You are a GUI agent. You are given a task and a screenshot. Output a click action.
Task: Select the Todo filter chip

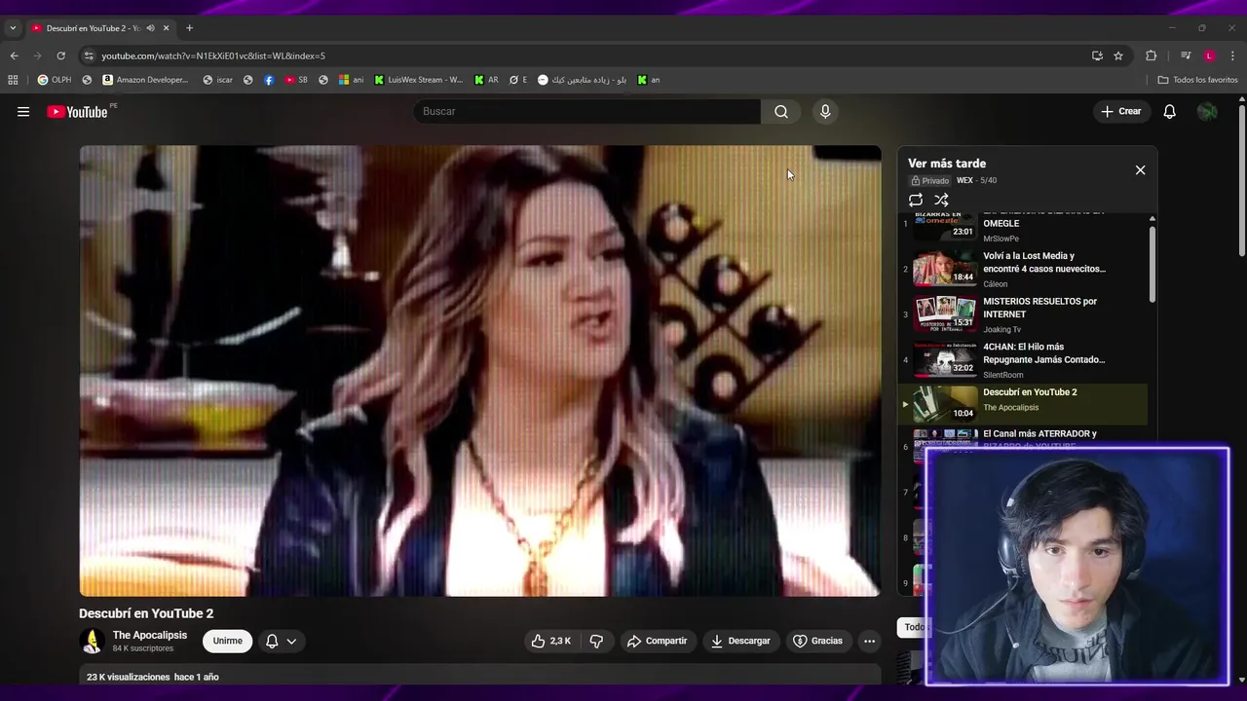click(x=914, y=627)
